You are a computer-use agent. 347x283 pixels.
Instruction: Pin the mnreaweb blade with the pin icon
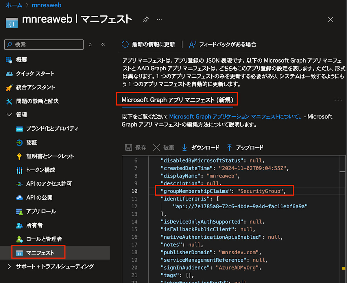(x=145, y=19)
